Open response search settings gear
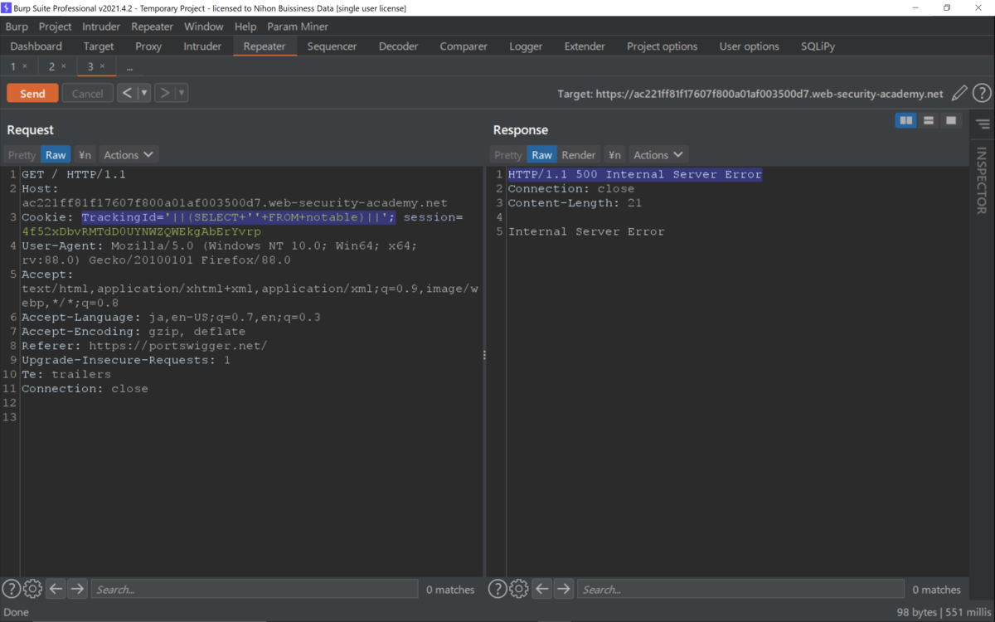Image resolution: width=995 pixels, height=622 pixels. pyautogui.click(x=518, y=589)
